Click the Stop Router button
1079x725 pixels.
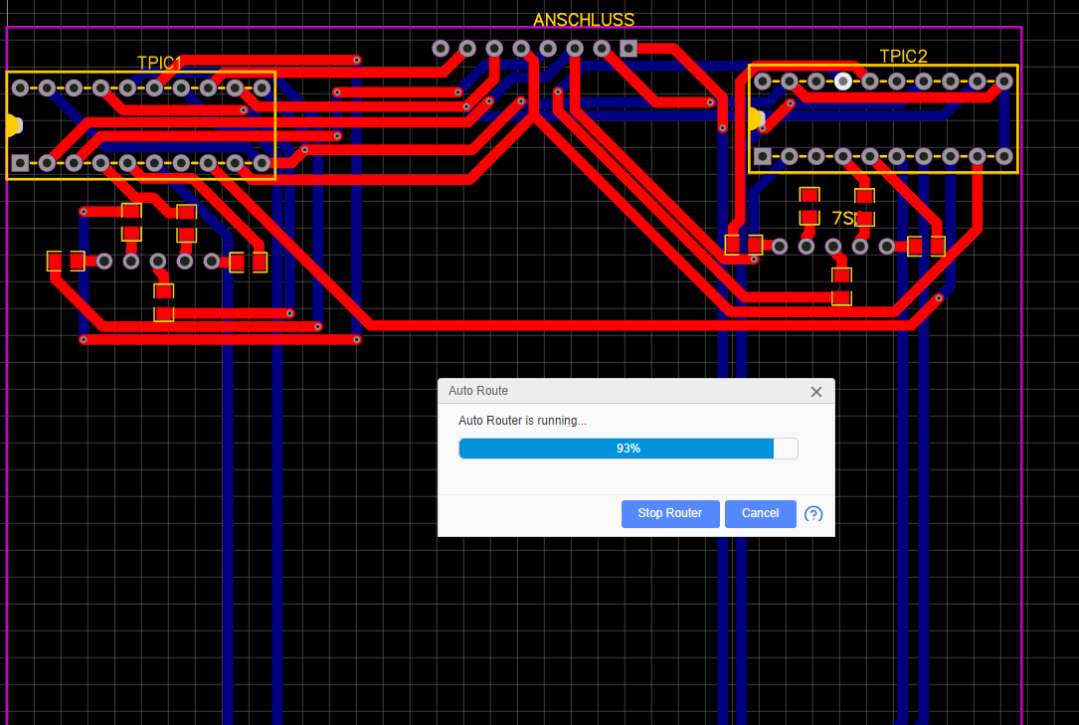click(670, 513)
